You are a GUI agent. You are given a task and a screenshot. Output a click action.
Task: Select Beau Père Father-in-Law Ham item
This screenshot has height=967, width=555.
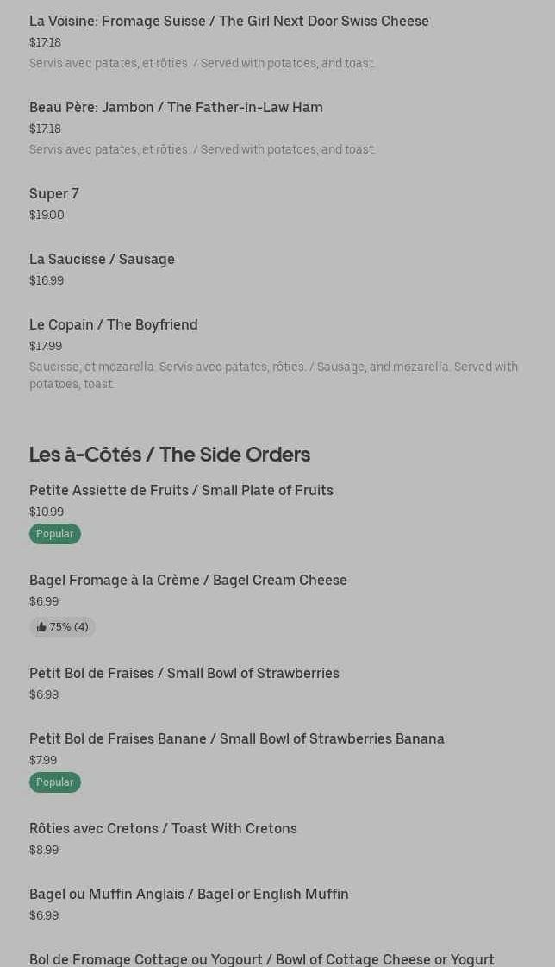(x=176, y=107)
